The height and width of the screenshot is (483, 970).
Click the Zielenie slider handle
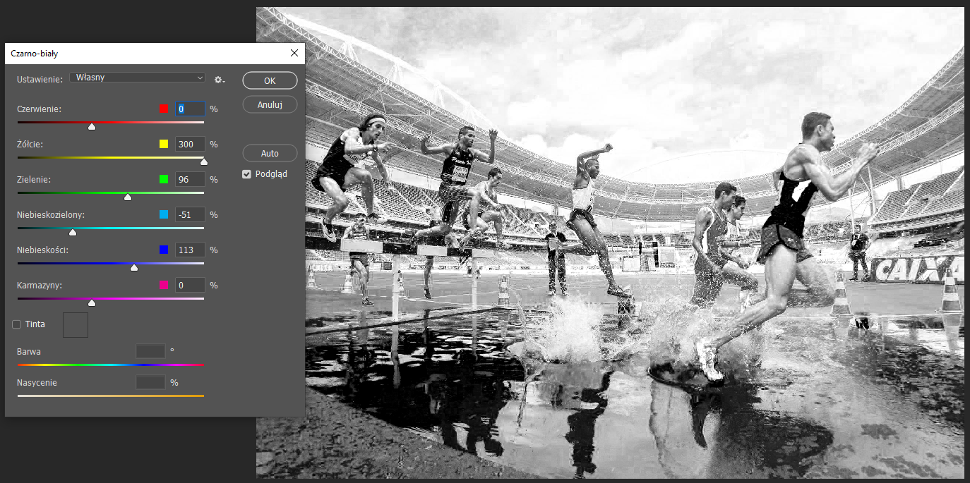tap(128, 197)
